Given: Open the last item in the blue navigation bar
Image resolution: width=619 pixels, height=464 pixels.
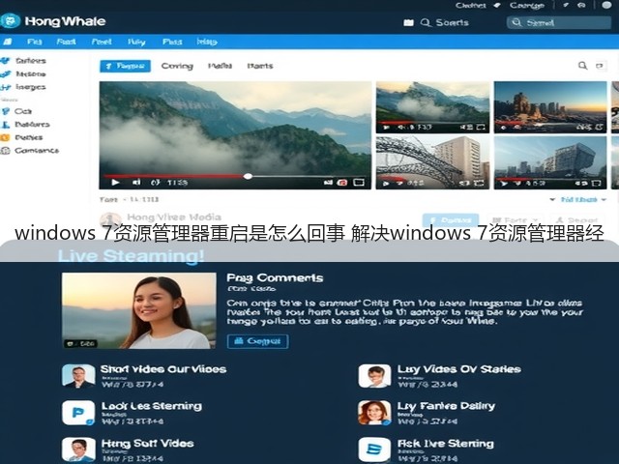Looking at the screenshot, I should (207, 42).
